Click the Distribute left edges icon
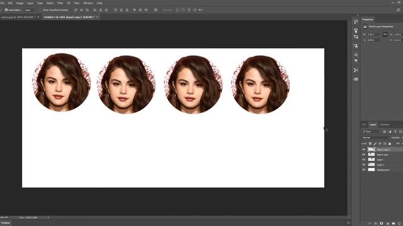Image resolution: width=403 pixels, height=226 pixels. coord(134,10)
